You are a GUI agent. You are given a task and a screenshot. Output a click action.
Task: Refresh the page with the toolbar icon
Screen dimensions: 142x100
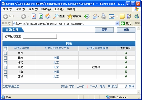(41, 16)
